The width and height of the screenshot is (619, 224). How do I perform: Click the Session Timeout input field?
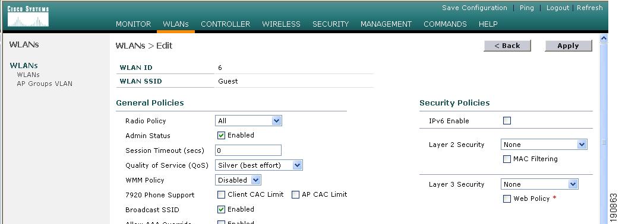pos(248,151)
